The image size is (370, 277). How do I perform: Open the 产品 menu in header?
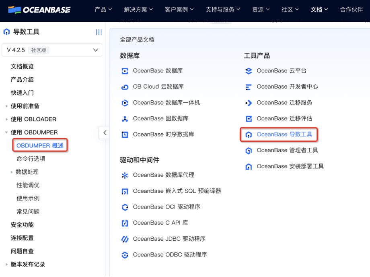point(103,10)
